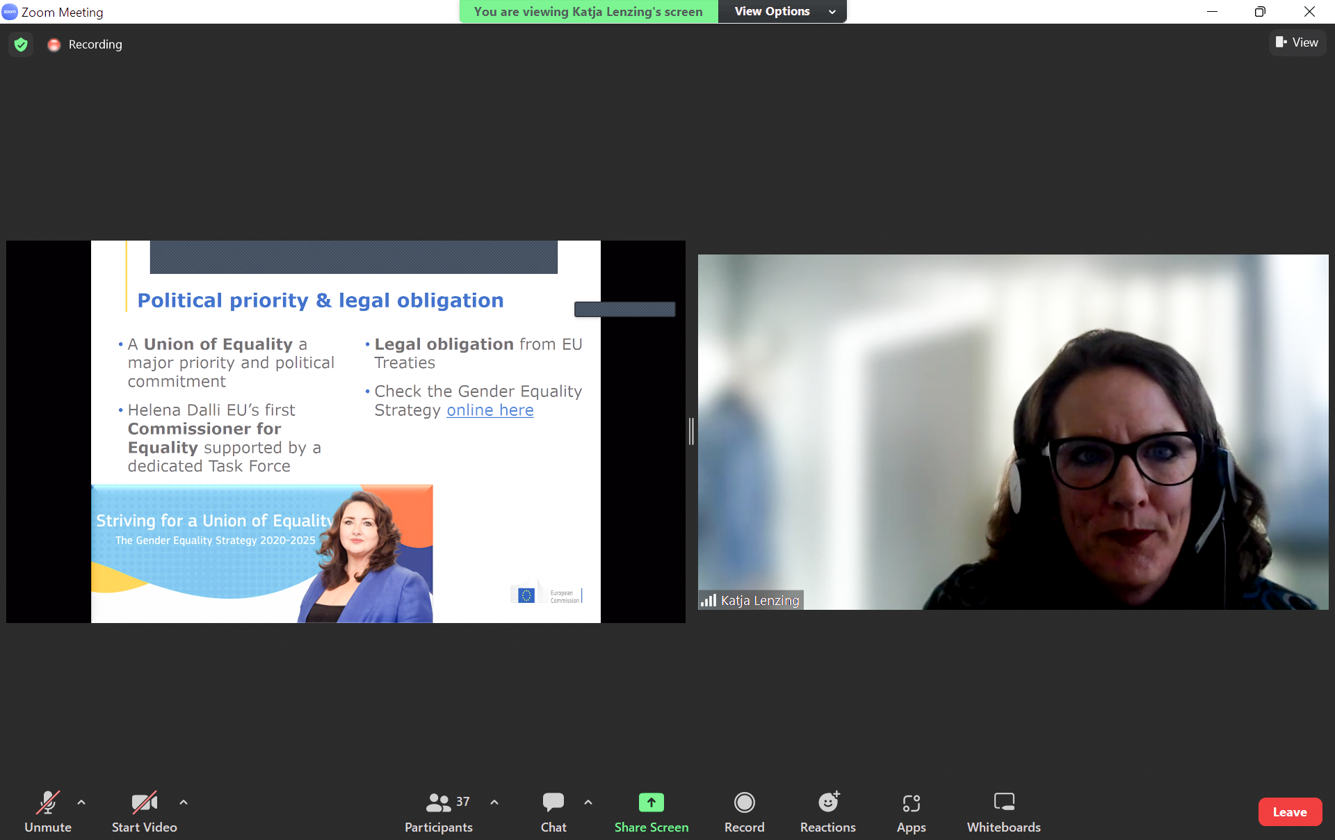
Task: Open the 'online here' link on slide
Action: click(x=490, y=410)
